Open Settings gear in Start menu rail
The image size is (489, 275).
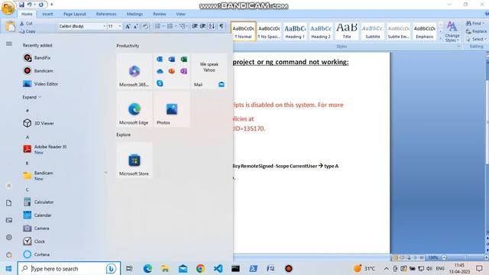9,238
